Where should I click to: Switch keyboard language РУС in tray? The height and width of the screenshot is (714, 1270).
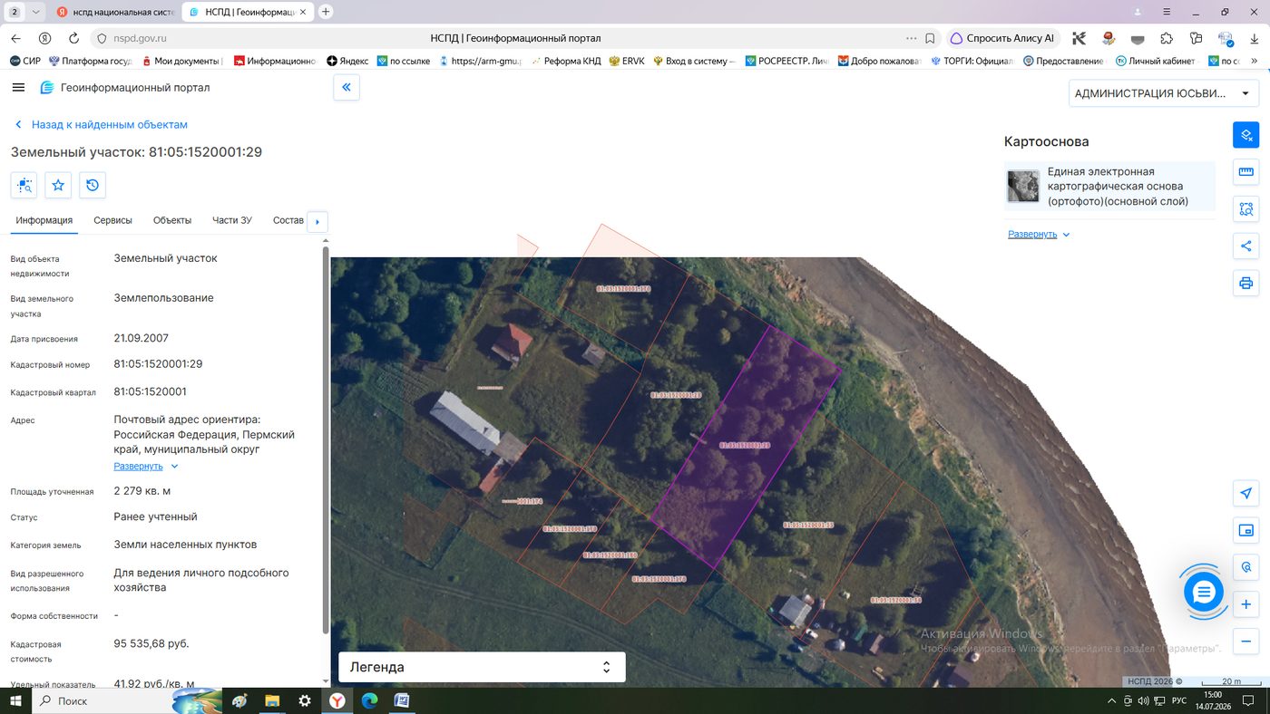click(x=1179, y=700)
